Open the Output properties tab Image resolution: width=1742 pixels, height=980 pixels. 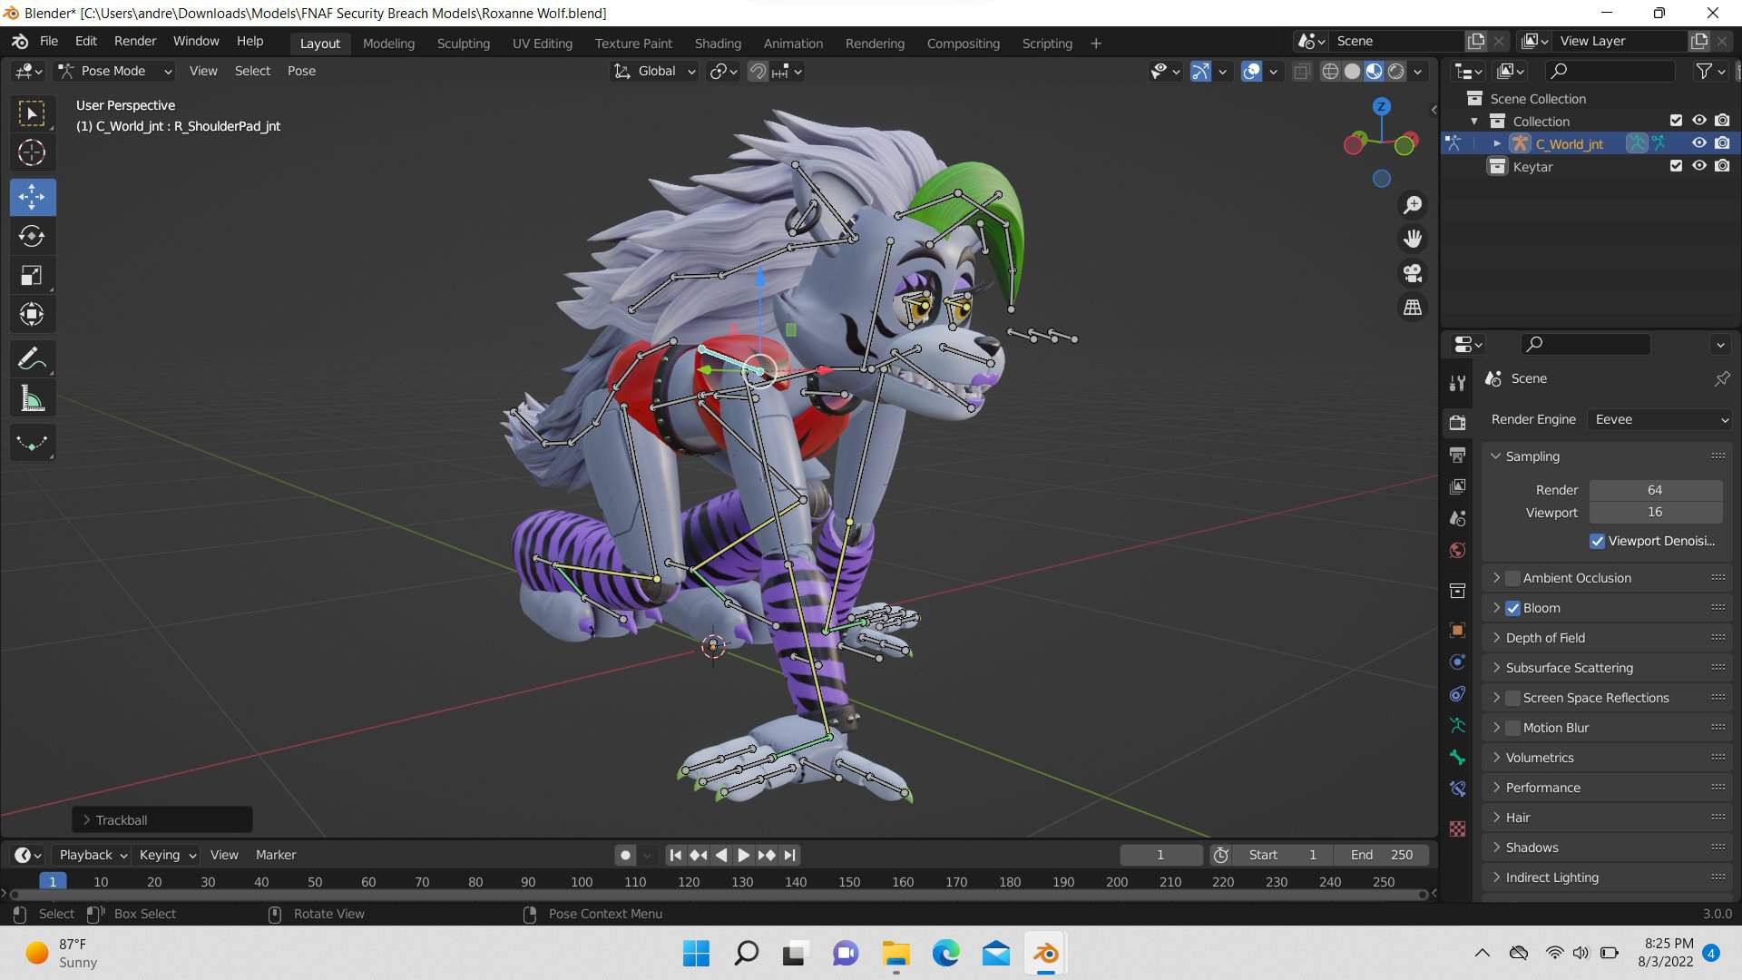click(x=1458, y=455)
